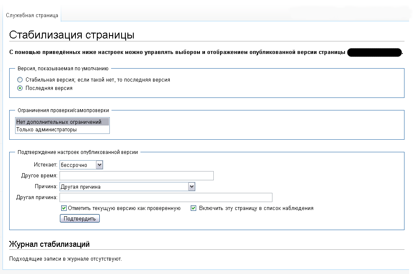The width and height of the screenshot is (420, 274).
Task: Open the Истекает expiry dropdown
Action: coord(81,165)
